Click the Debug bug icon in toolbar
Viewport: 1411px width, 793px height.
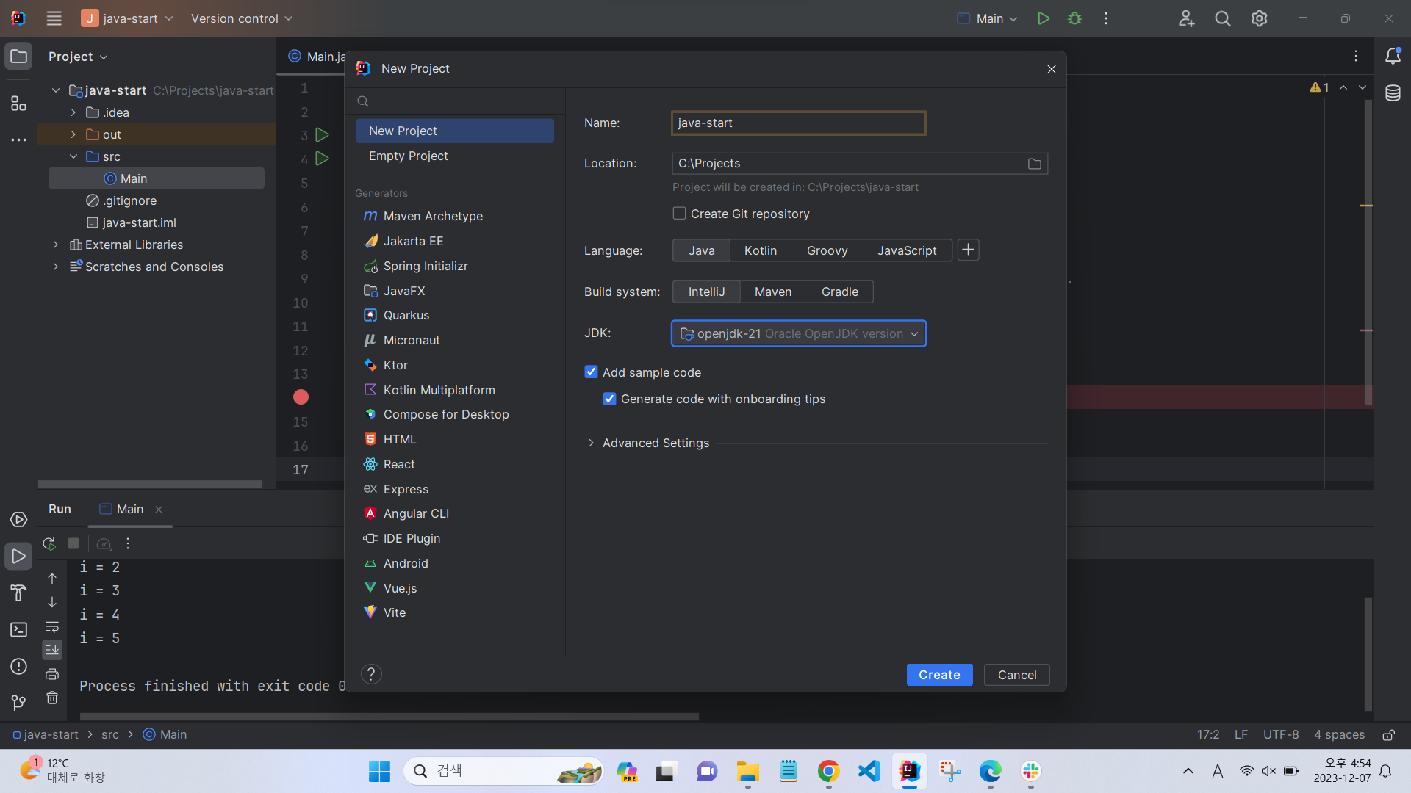click(1074, 18)
